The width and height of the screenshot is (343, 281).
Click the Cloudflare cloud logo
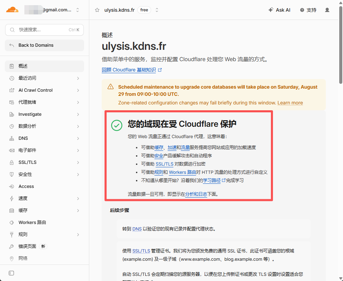coord(12,10)
